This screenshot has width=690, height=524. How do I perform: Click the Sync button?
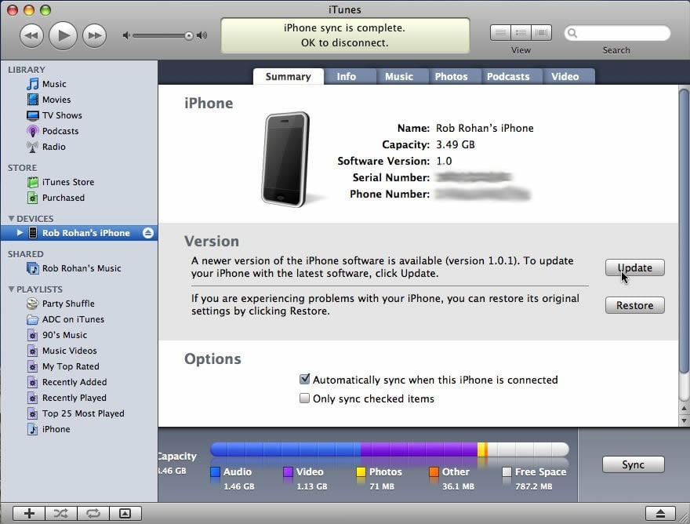click(x=633, y=464)
